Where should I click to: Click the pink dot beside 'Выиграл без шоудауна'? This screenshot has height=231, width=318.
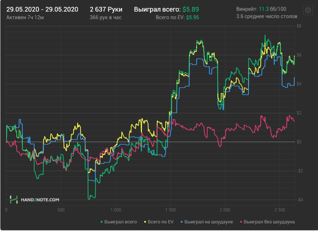point(241,222)
